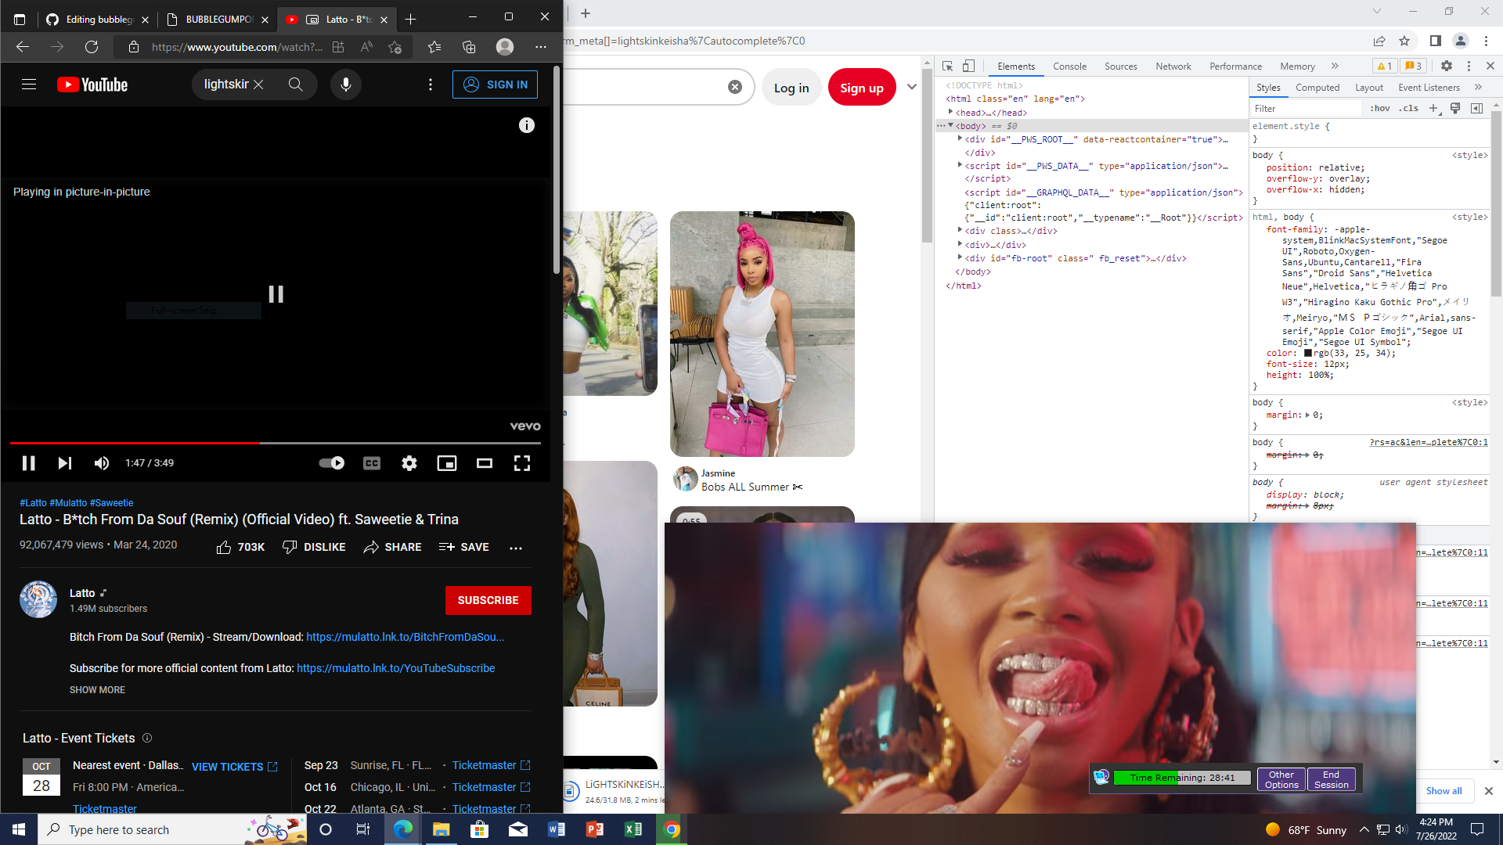Open YouTube player settings gear
1503x845 pixels.
click(409, 463)
